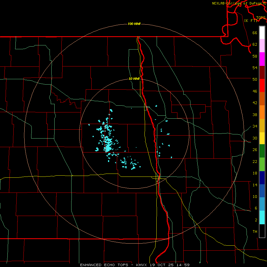Screen dimensions: 267x267
Task: Click the legend value "2"
Action: click(256, 220)
